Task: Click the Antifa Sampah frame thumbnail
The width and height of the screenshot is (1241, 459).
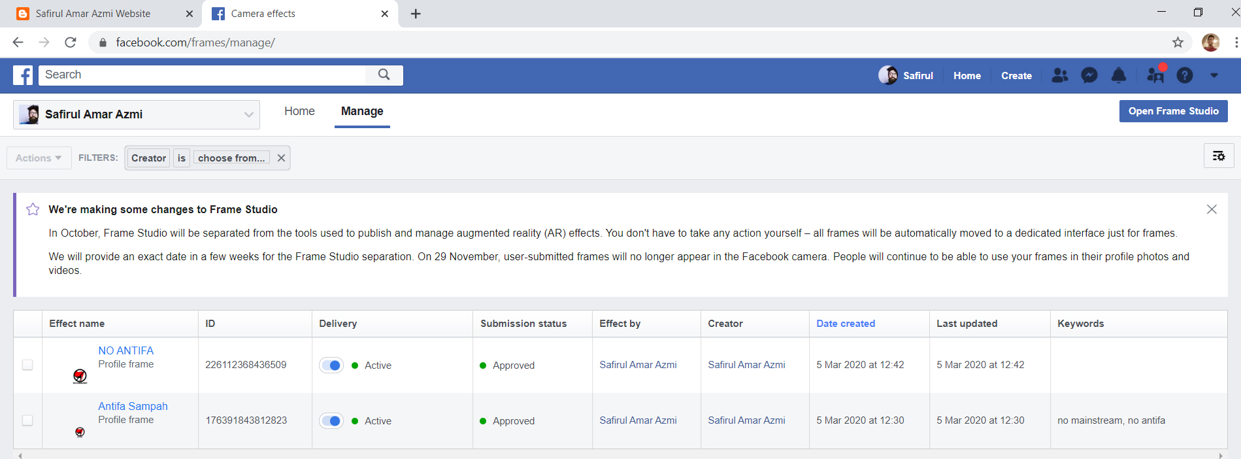Action: (80, 432)
